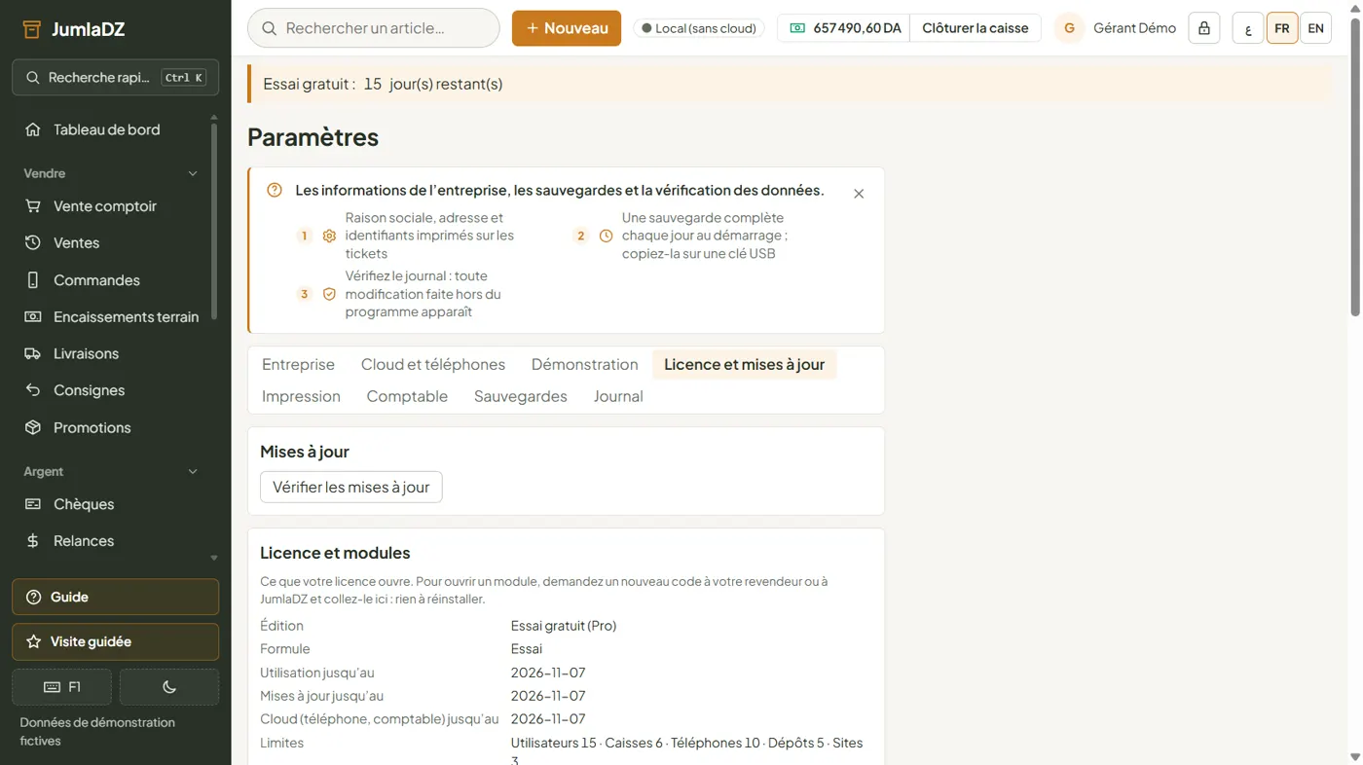Select Licence et mises à jour tab

[745, 365]
